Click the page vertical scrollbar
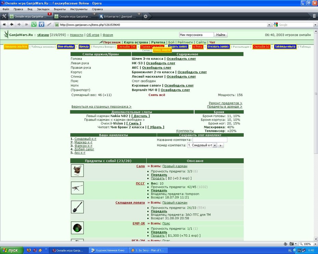 coord(316,93)
